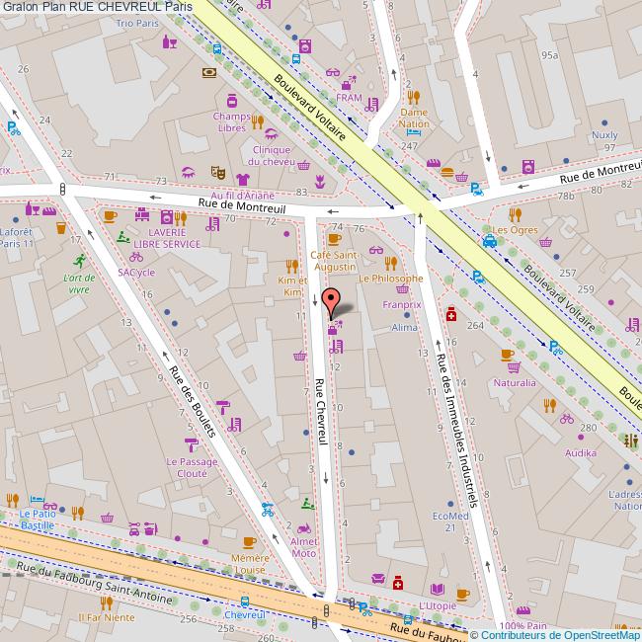Click the FRAM glasses icon
642x642 pixels.
(333, 73)
